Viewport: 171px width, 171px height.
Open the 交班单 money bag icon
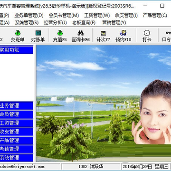coord(18,33)
